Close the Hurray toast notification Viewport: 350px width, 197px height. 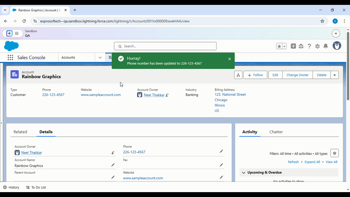[x=230, y=59]
